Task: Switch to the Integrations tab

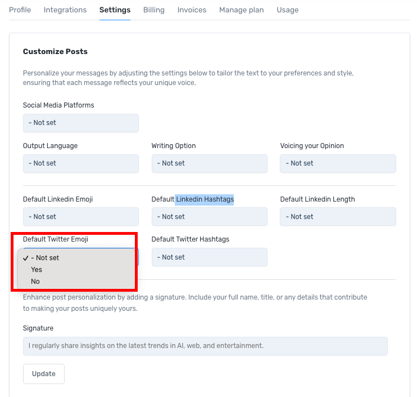Action: point(65,10)
